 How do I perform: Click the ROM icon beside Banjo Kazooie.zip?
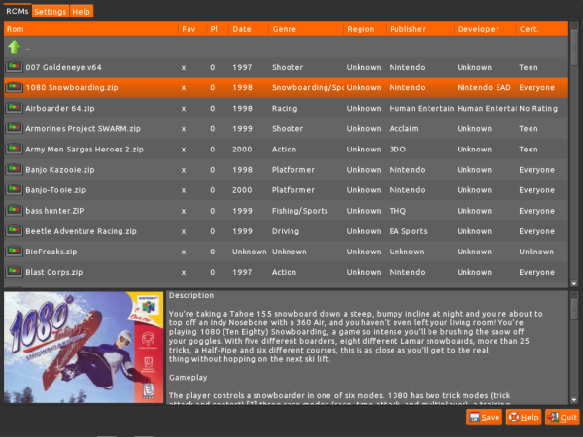[15, 169]
